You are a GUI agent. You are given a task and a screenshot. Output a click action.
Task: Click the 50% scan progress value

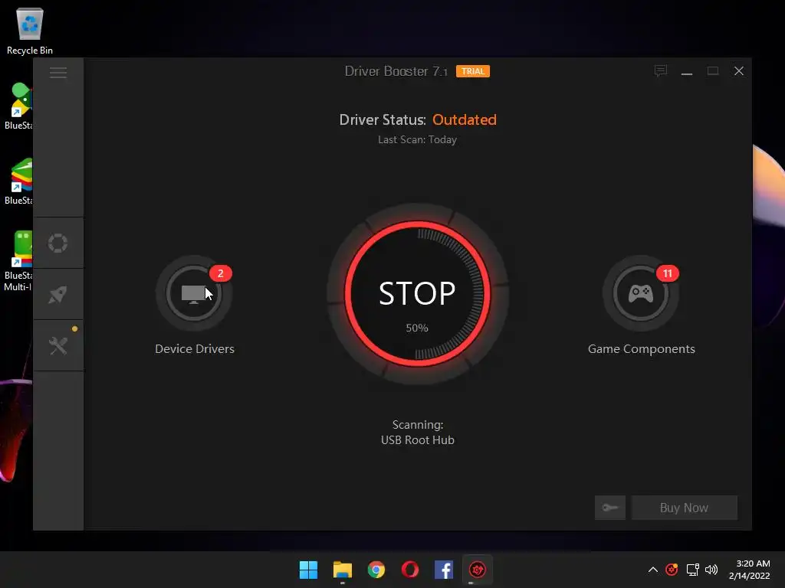pos(416,328)
